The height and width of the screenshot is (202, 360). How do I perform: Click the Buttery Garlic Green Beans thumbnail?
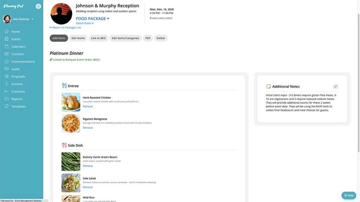coord(71,161)
